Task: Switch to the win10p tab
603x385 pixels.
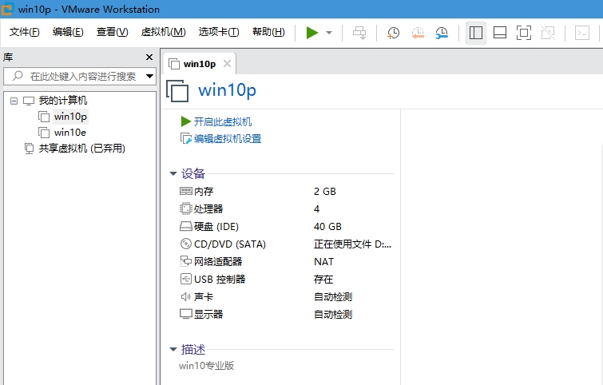Action: (x=200, y=64)
